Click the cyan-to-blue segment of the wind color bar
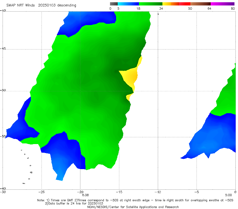This screenshot has height=209, width=238. [x=128, y=4]
